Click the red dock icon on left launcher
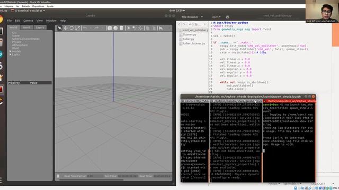The image size is (339, 190). [x=1, y=89]
